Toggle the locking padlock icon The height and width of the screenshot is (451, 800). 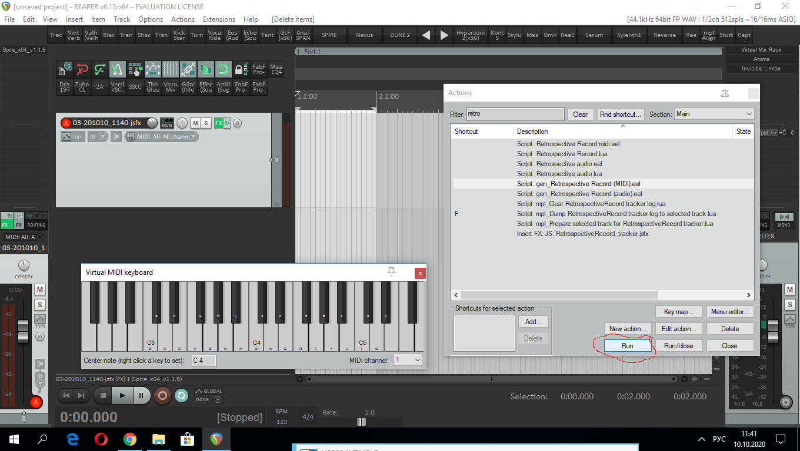tap(241, 70)
